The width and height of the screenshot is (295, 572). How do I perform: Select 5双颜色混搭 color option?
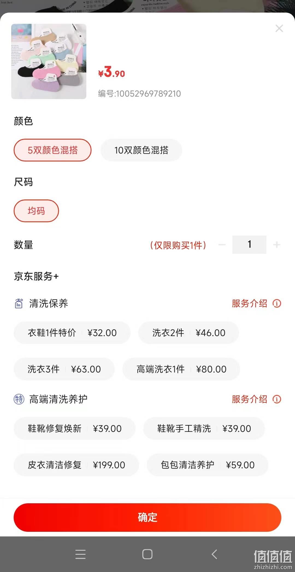click(52, 150)
